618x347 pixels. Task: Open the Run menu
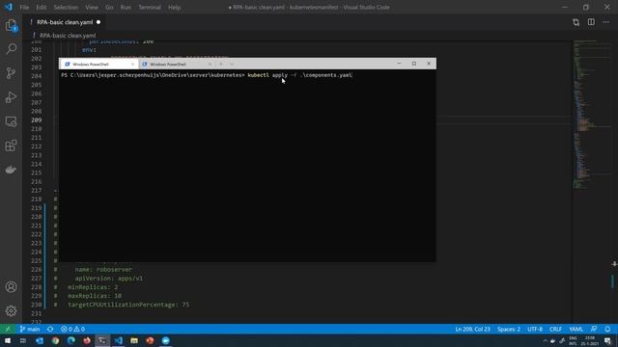click(126, 7)
